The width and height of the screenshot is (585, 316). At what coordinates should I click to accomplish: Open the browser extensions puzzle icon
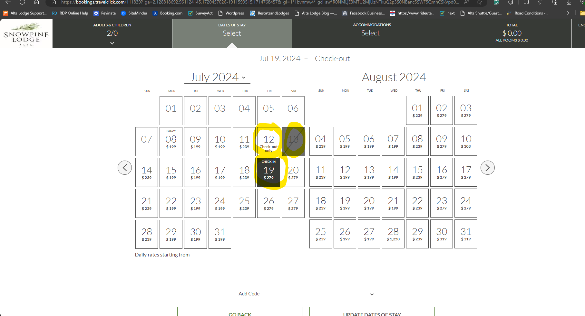511,2
